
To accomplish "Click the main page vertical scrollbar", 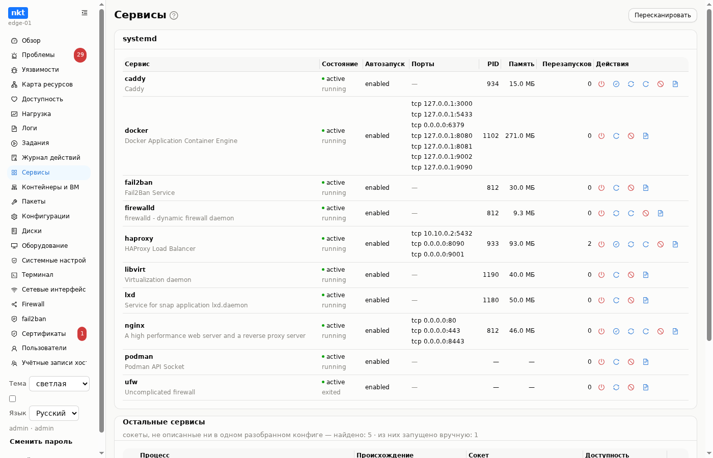I will [x=709, y=176].
